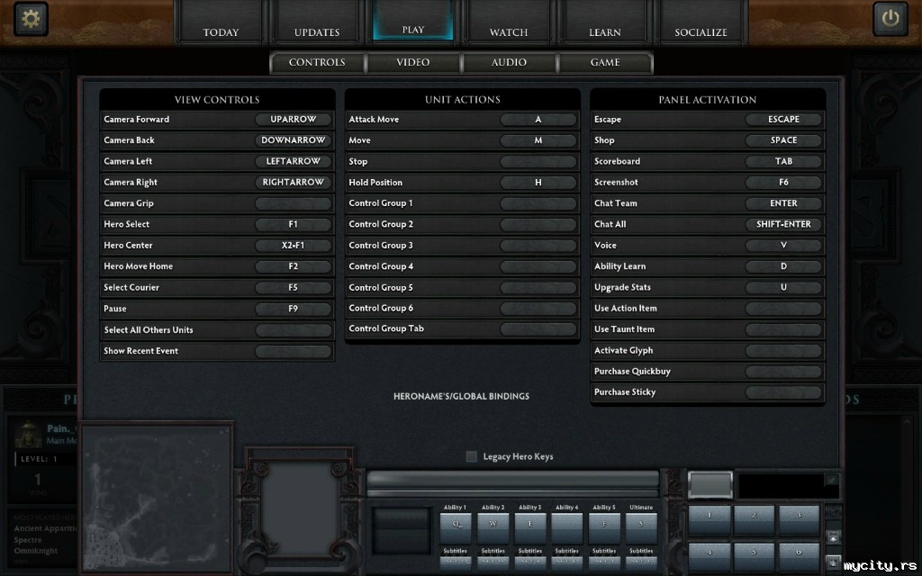Click the Hero Center X2-F1 binding
This screenshot has width=922, height=576.
click(294, 245)
